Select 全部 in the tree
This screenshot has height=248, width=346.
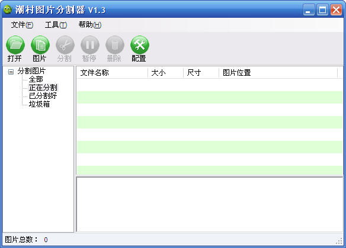tap(36, 79)
